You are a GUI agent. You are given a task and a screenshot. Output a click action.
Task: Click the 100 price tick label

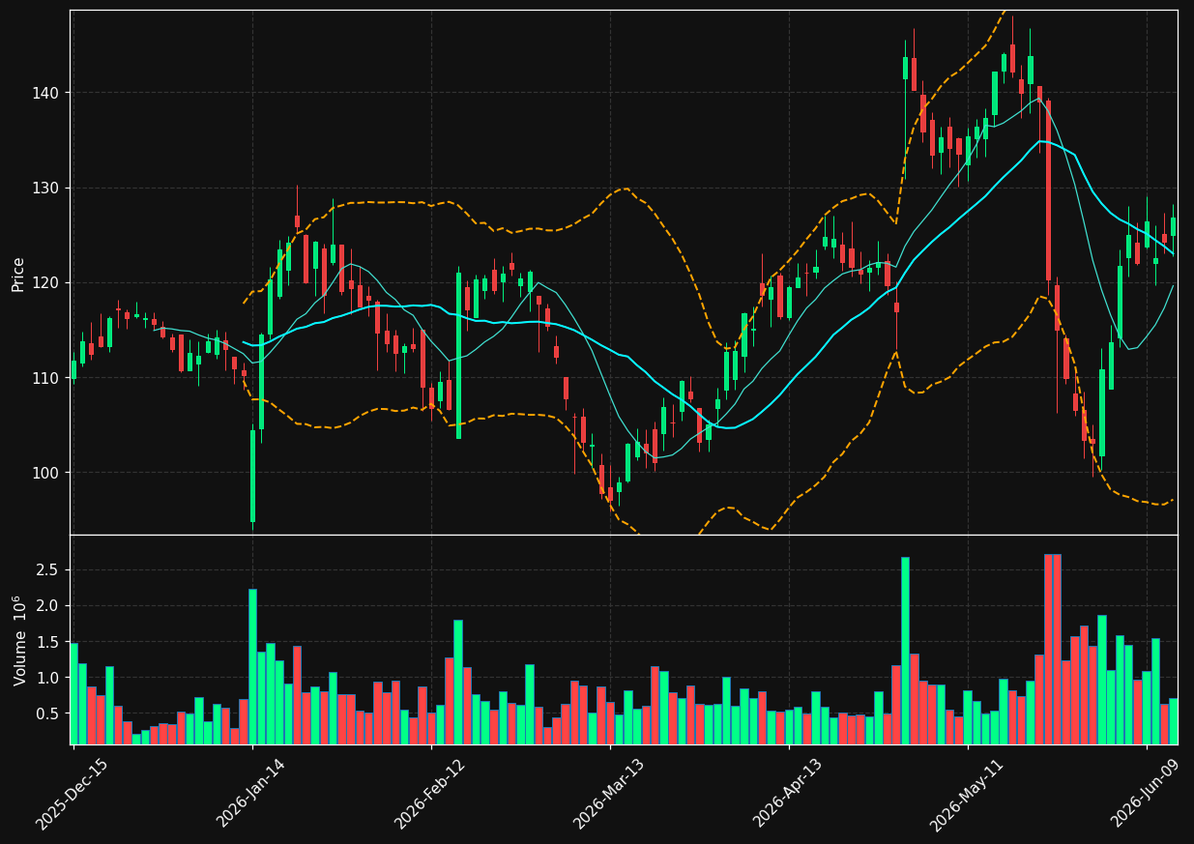[46, 473]
